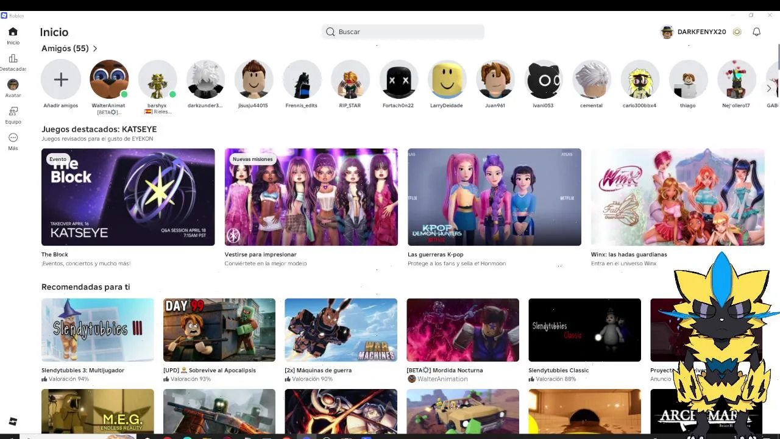Click Slendytubbies Classic title text

558,370
